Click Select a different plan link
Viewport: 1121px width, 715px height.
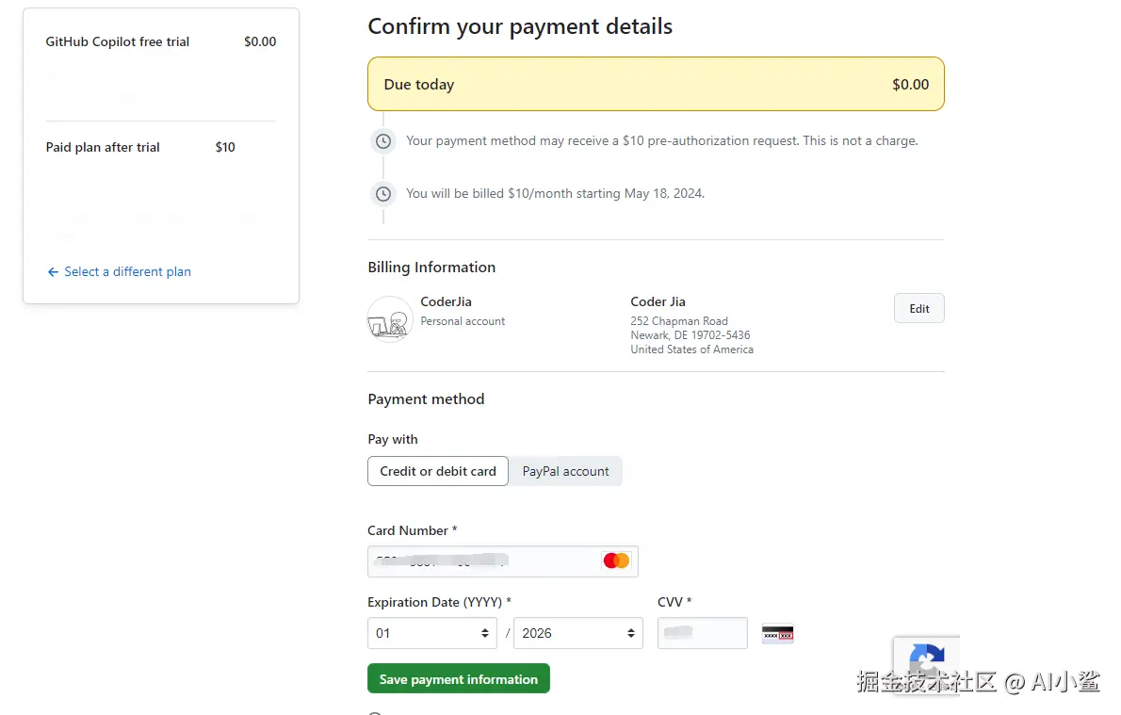click(127, 272)
